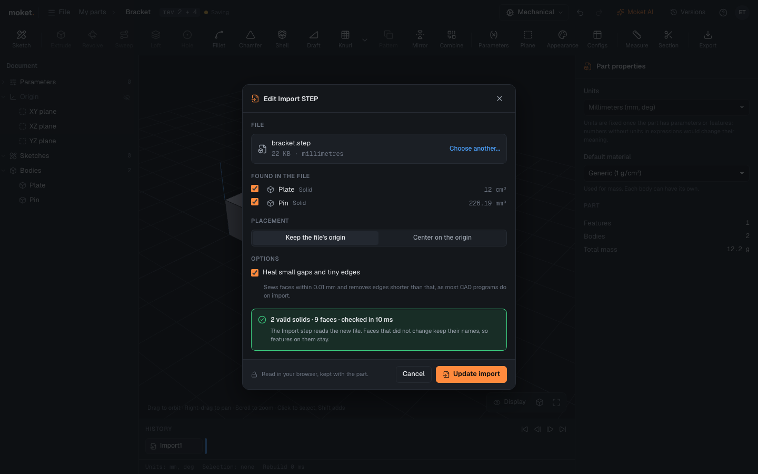Click Update import button
Screen dimensions: 758x474
(471, 374)
